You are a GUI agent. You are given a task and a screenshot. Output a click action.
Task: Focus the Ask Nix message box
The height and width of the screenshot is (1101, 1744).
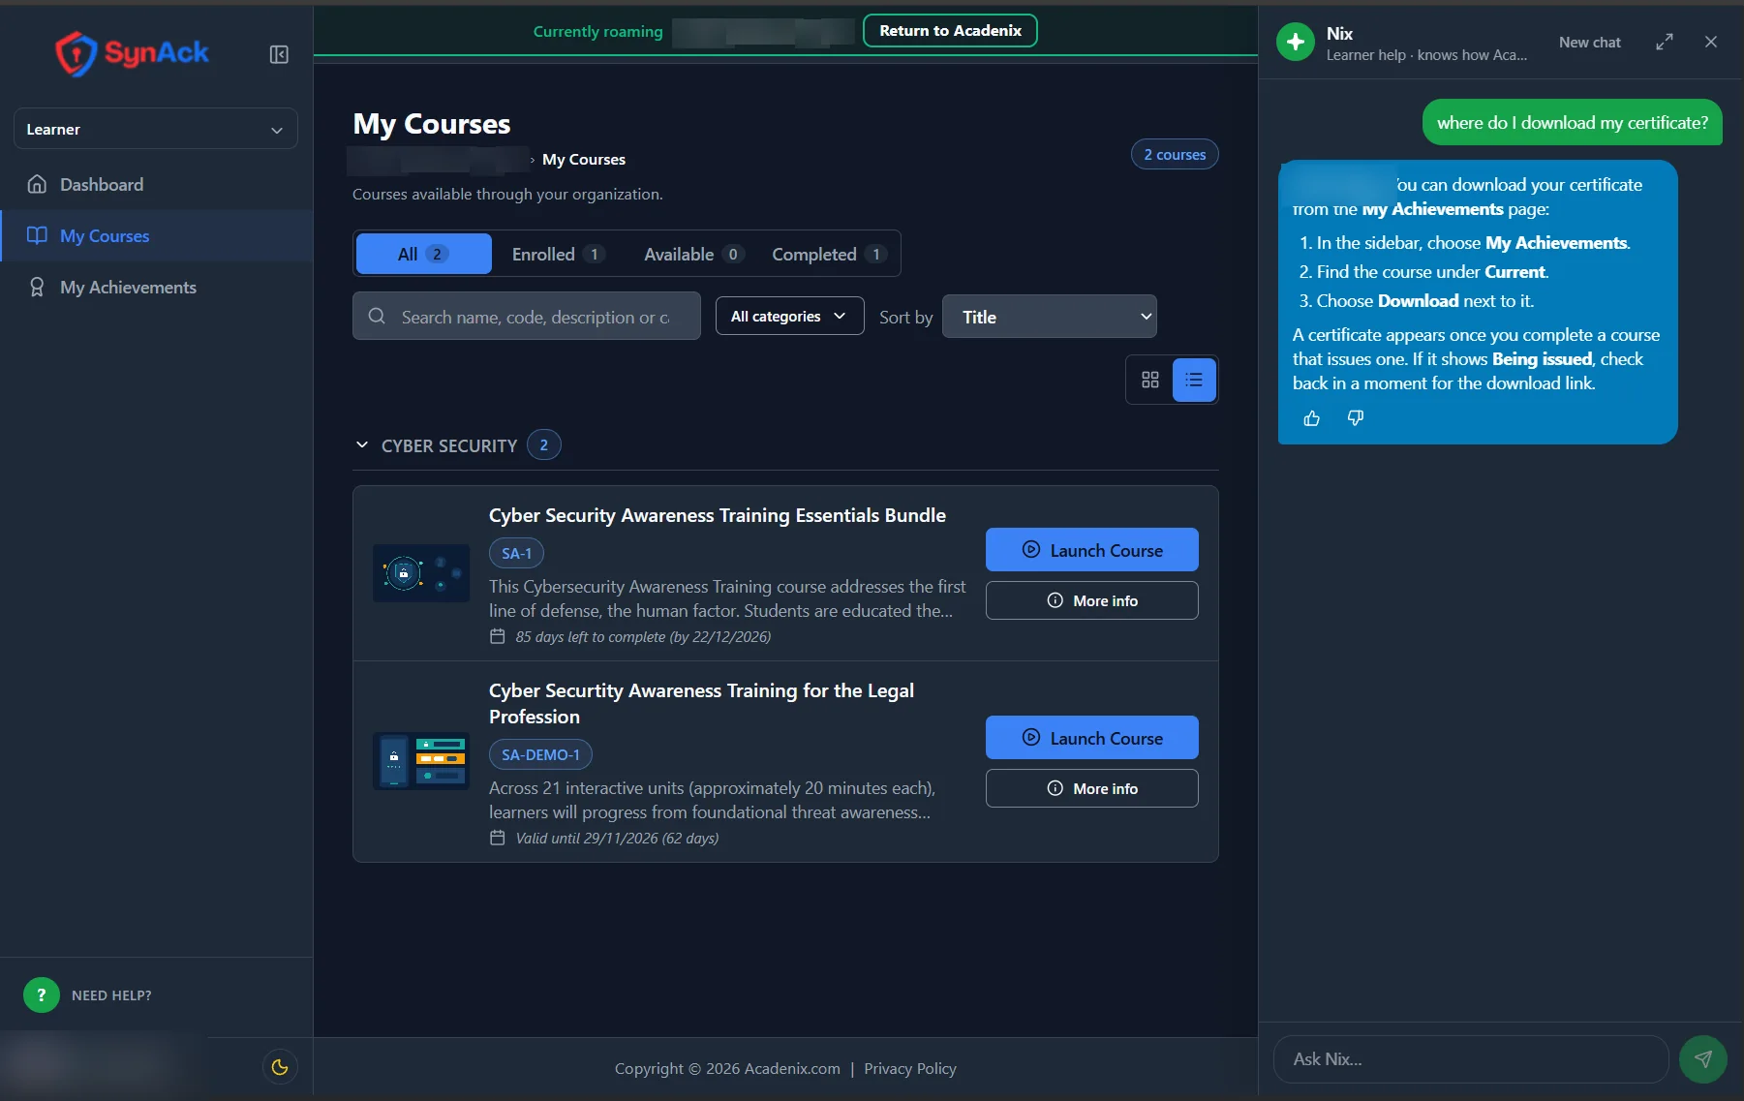coord(1471,1058)
